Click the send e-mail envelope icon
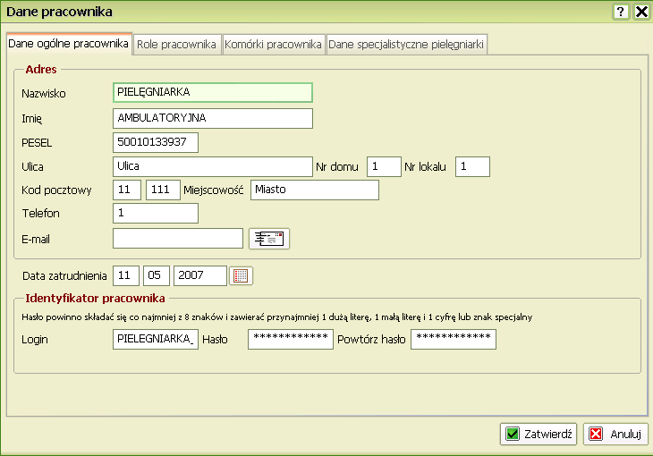 (x=269, y=239)
